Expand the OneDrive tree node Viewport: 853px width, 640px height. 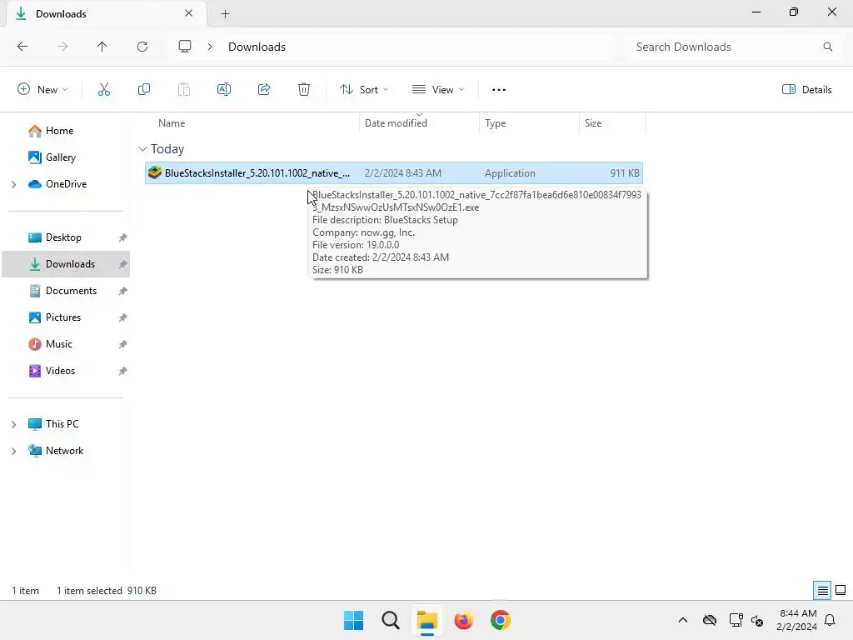click(14, 184)
